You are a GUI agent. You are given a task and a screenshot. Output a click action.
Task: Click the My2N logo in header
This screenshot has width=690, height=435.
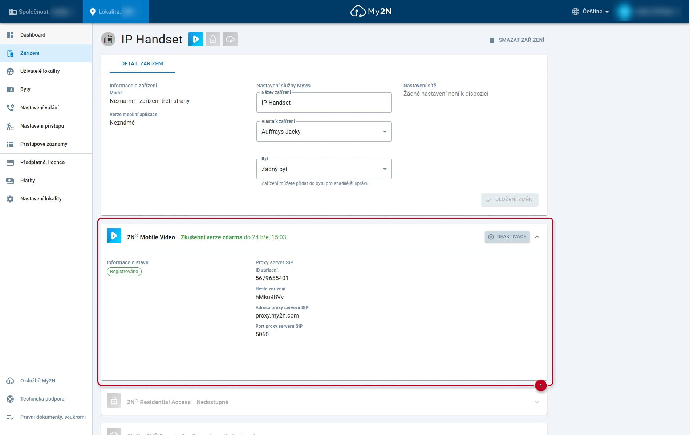[x=371, y=12]
